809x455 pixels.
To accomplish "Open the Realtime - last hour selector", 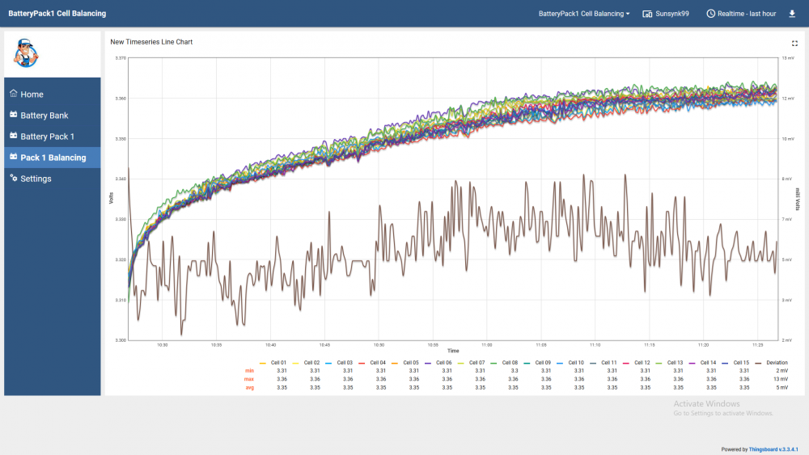I will [x=741, y=14].
